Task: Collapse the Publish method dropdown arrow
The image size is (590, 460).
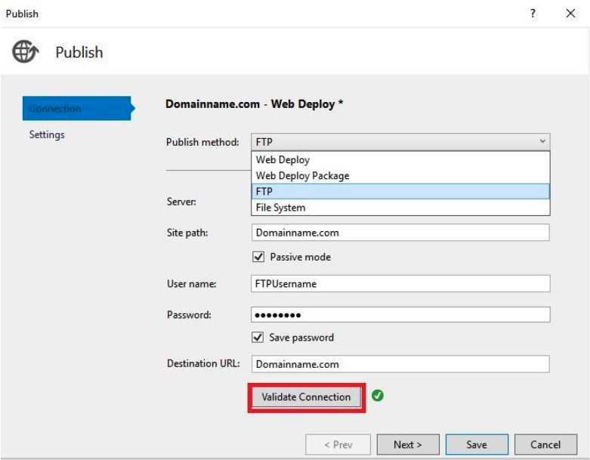Action: pyautogui.click(x=542, y=141)
